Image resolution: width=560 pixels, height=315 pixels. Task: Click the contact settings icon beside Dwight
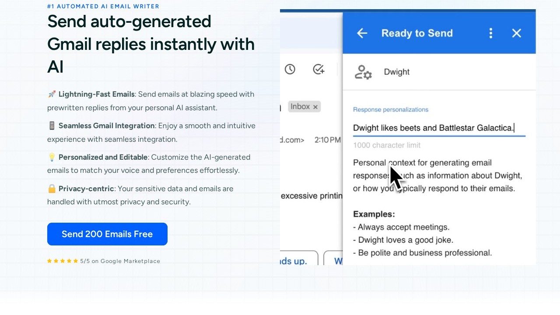click(363, 72)
